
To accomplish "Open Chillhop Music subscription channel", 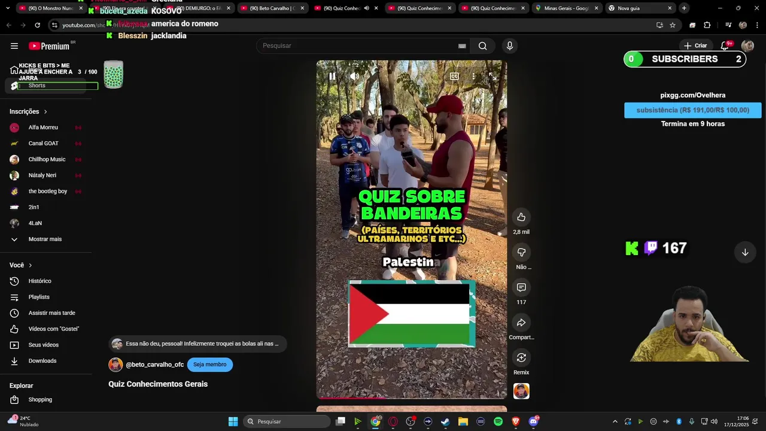I will click(x=48, y=159).
